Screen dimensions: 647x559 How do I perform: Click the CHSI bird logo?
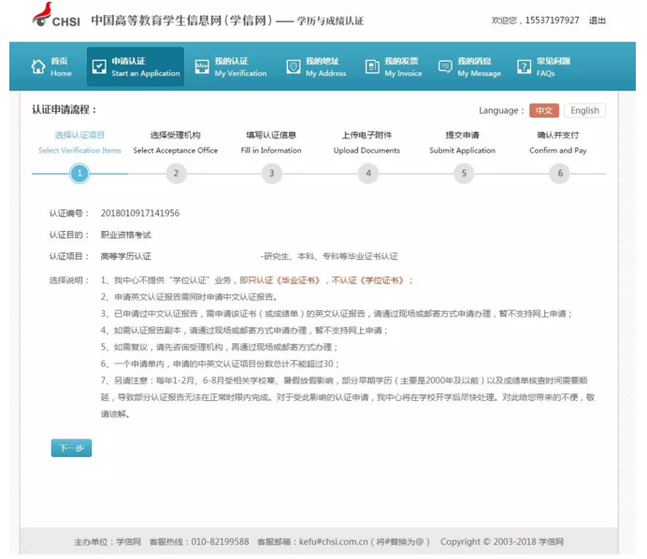pyautogui.click(x=42, y=16)
